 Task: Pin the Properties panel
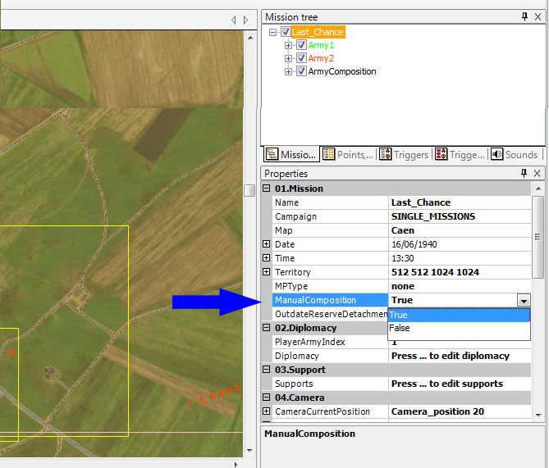[524, 173]
